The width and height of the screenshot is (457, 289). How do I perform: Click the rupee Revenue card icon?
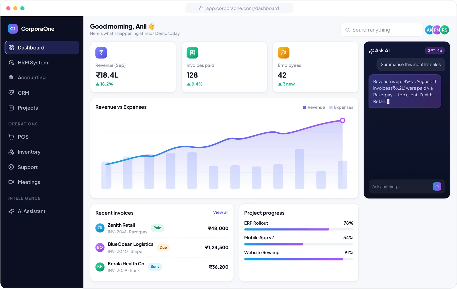[x=101, y=53]
